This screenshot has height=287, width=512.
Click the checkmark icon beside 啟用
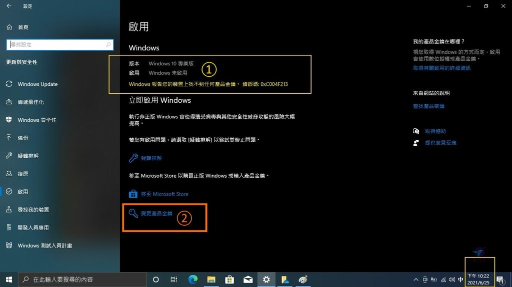pyautogui.click(x=9, y=192)
